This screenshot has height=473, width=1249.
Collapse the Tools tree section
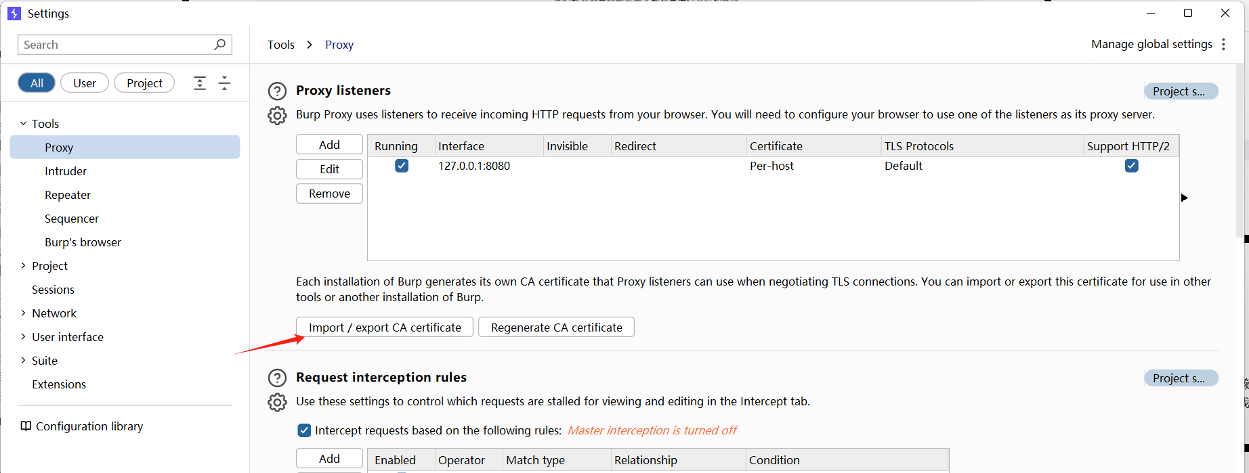24,124
